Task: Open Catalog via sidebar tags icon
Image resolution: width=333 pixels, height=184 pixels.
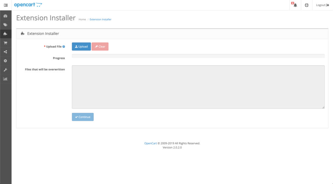Action: pos(5,25)
